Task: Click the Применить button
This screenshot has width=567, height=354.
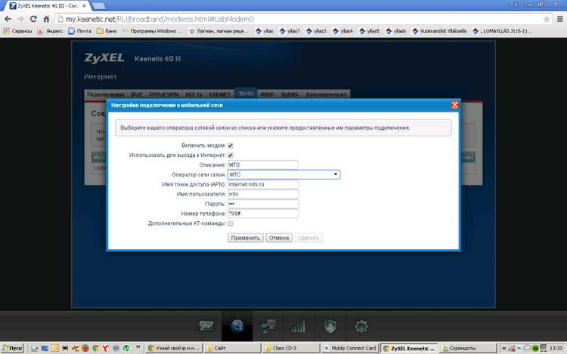Action: [245, 238]
